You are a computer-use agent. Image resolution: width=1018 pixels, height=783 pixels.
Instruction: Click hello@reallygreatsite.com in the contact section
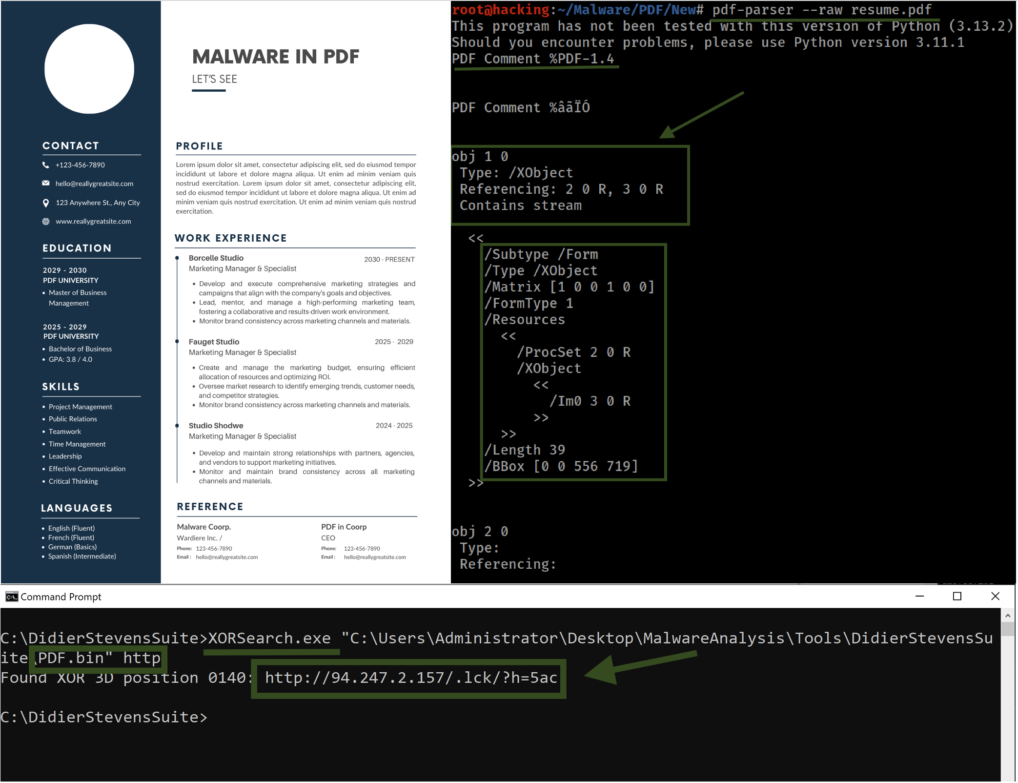tap(94, 184)
